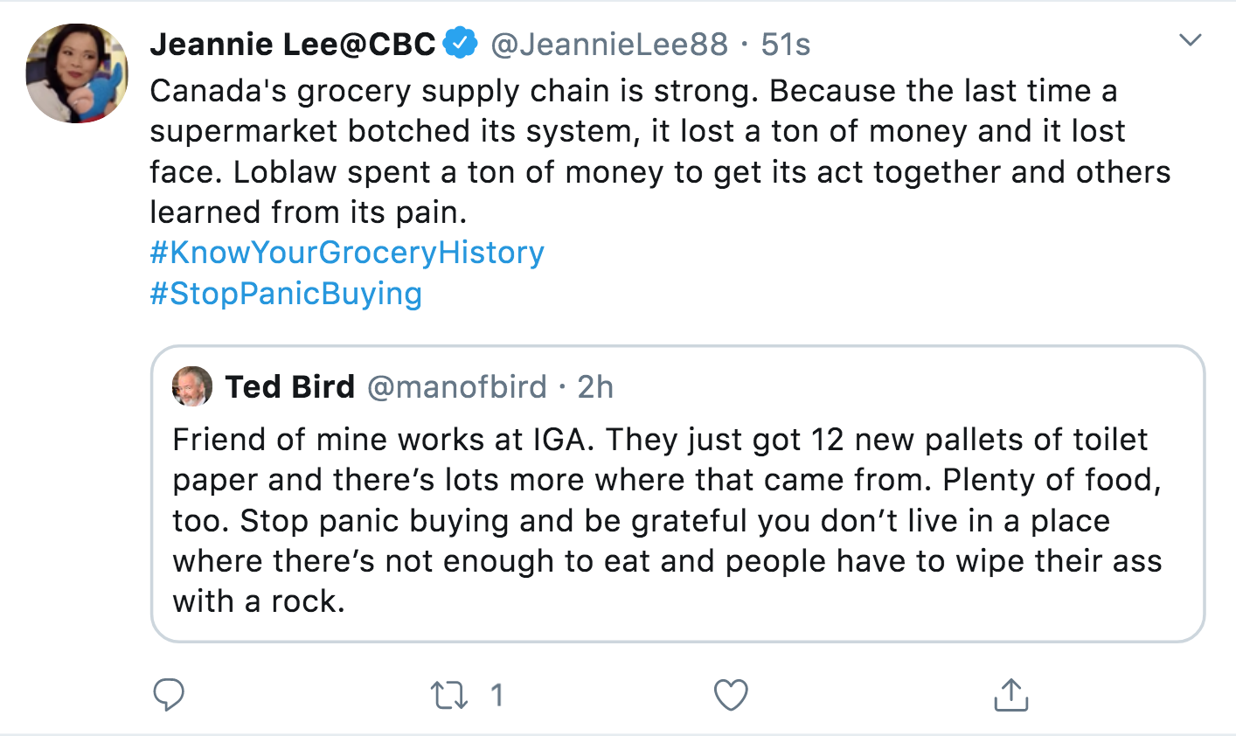Open the #StopPanicBuying hashtag
The height and width of the screenshot is (736, 1236).
point(286,293)
